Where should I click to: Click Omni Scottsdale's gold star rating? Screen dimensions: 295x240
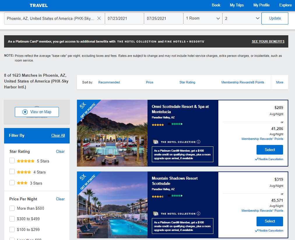tap(158, 125)
